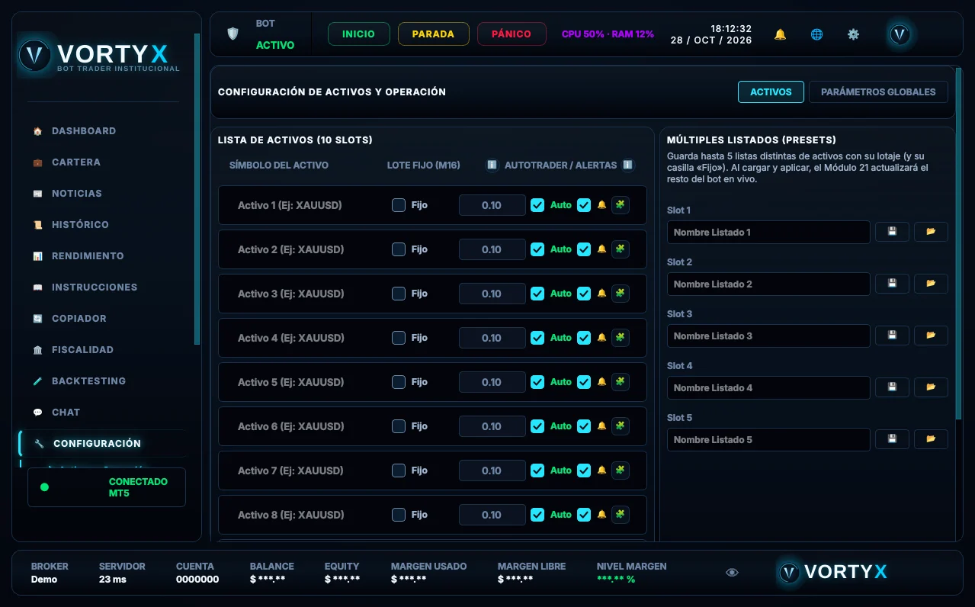The height and width of the screenshot is (607, 975).
Task: Switch to the PARÁMETROS GLOBALES tab
Action: [878, 92]
